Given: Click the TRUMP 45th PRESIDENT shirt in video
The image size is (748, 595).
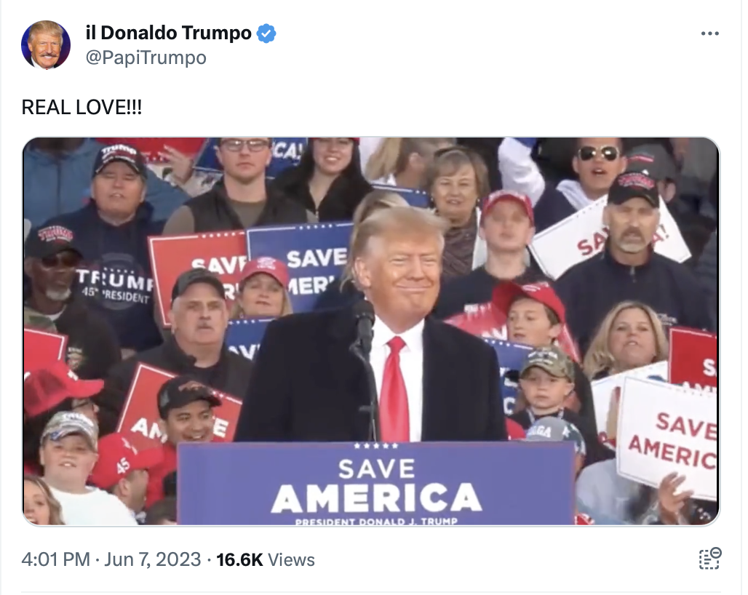Looking at the screenshot, I should pyautogui.click(x=116, y=285).
